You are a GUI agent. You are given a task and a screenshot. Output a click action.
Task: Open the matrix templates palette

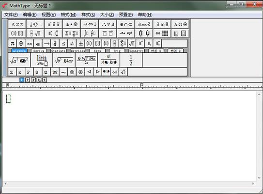point(162,33)
